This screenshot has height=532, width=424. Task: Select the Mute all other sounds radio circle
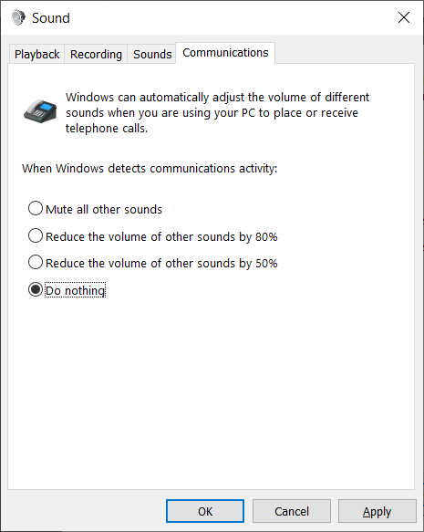[x=36, y=208]
